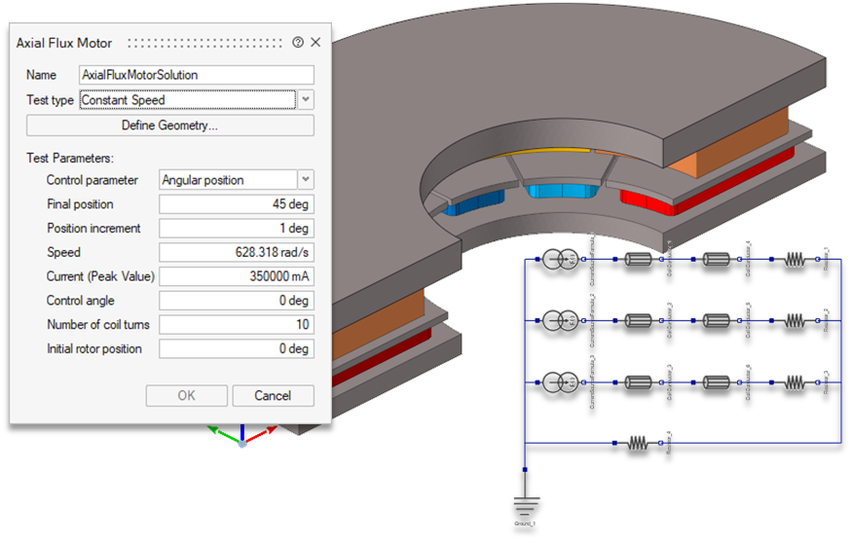Click the Angular position combo box

(227, 180)
